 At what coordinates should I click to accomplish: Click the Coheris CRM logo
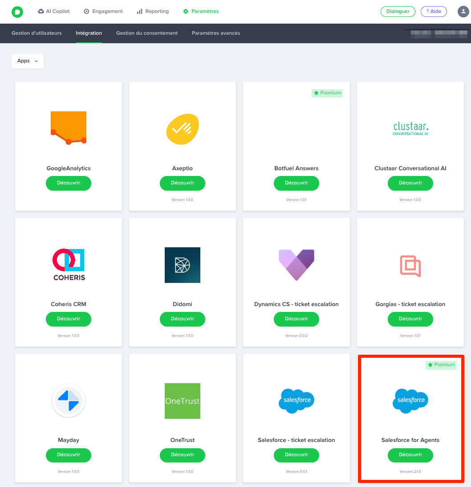click(69, 265)
